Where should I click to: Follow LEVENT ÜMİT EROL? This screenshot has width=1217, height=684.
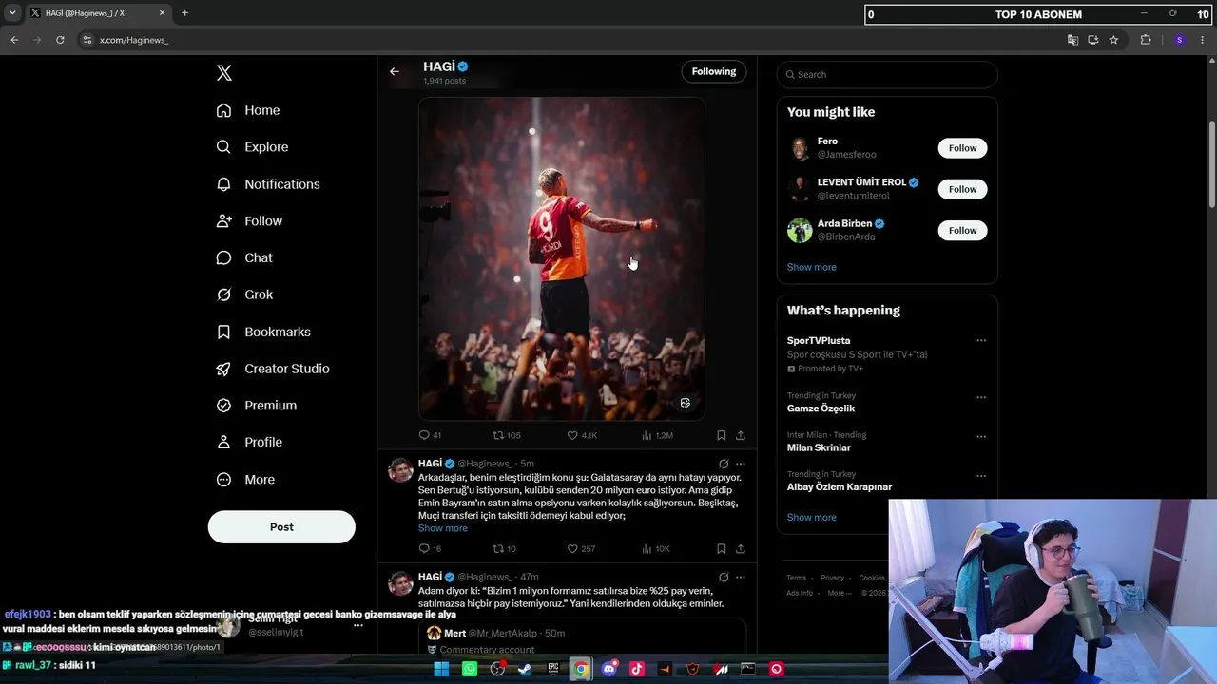(962, 189)
